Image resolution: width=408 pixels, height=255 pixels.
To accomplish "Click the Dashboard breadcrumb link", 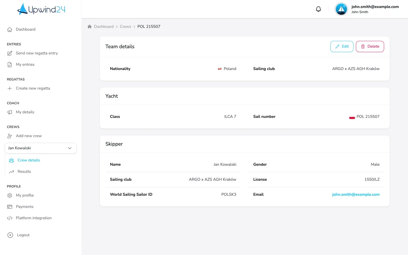I will (104, 27).
